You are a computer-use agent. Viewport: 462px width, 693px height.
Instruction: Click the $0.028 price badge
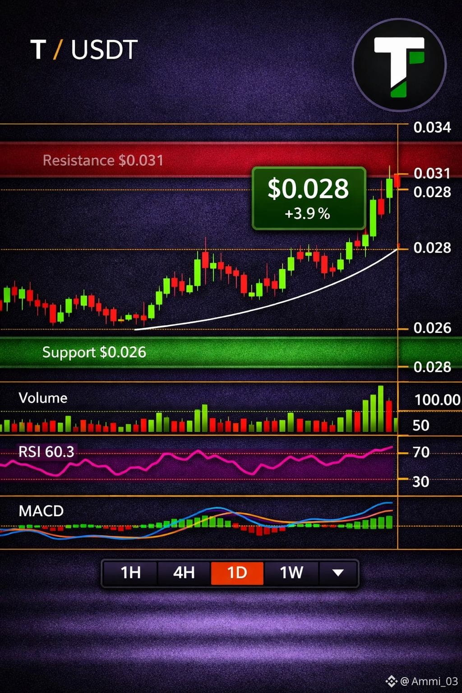[x=309, y=198]
